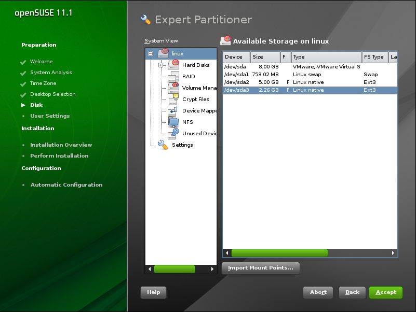This screenshot has height=312, width=416.
Task: Select Hard Disks in System View
Action: (196, 65)
